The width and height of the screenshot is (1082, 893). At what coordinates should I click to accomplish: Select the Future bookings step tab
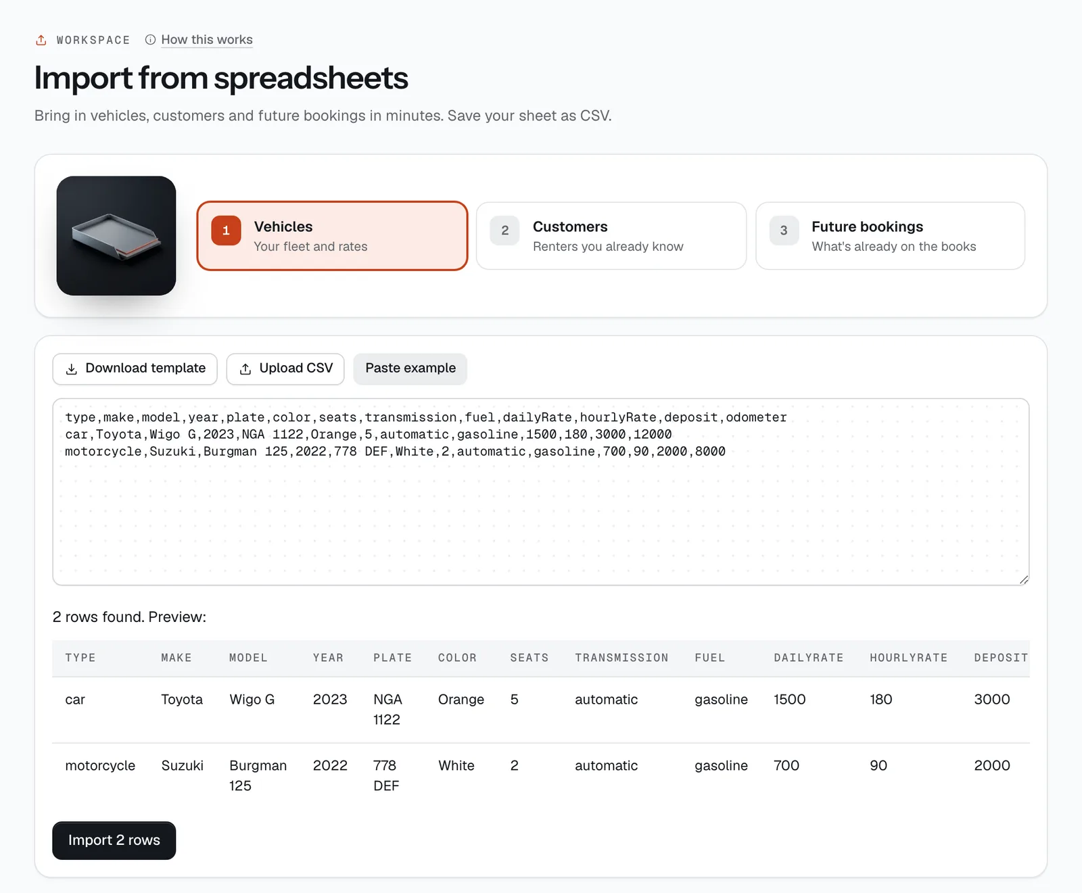(890, 236)
